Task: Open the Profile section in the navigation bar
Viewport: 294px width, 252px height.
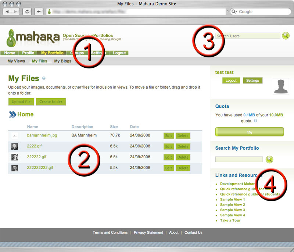Action: tap(28, 53)
